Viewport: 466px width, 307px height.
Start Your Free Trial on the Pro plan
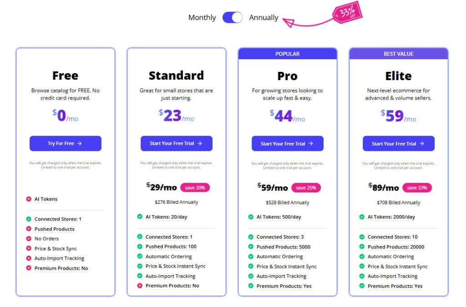click(287, 143)
